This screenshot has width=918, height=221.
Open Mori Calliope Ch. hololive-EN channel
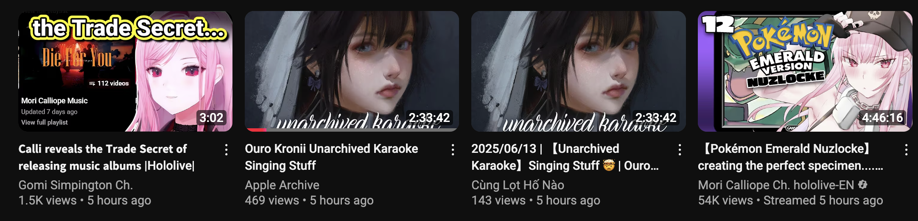point(776,185)
